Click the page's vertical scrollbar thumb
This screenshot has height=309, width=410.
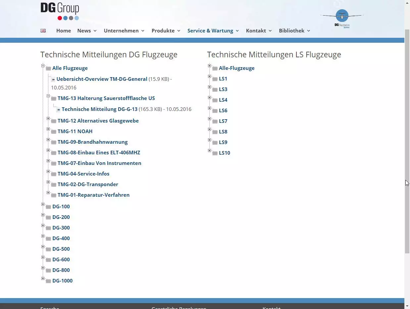click(407, 141)
